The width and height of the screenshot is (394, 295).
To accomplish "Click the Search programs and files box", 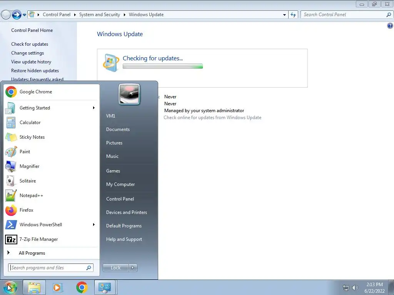I will 50,268.
